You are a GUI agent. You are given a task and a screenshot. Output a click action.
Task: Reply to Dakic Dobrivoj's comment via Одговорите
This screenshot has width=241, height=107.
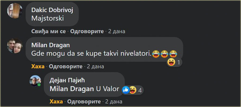(x=87, y=31)
